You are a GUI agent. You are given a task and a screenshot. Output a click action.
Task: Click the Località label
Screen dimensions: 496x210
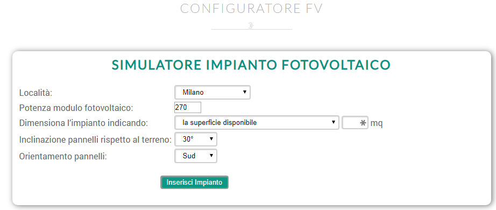pos(36,93)
